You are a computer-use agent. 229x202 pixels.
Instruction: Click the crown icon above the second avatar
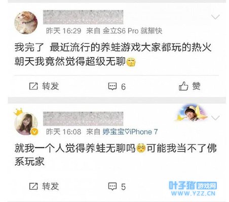(x=18, y=112)
